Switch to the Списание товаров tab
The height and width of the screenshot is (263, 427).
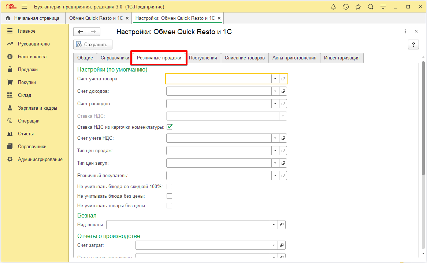(x=245, y=58)
